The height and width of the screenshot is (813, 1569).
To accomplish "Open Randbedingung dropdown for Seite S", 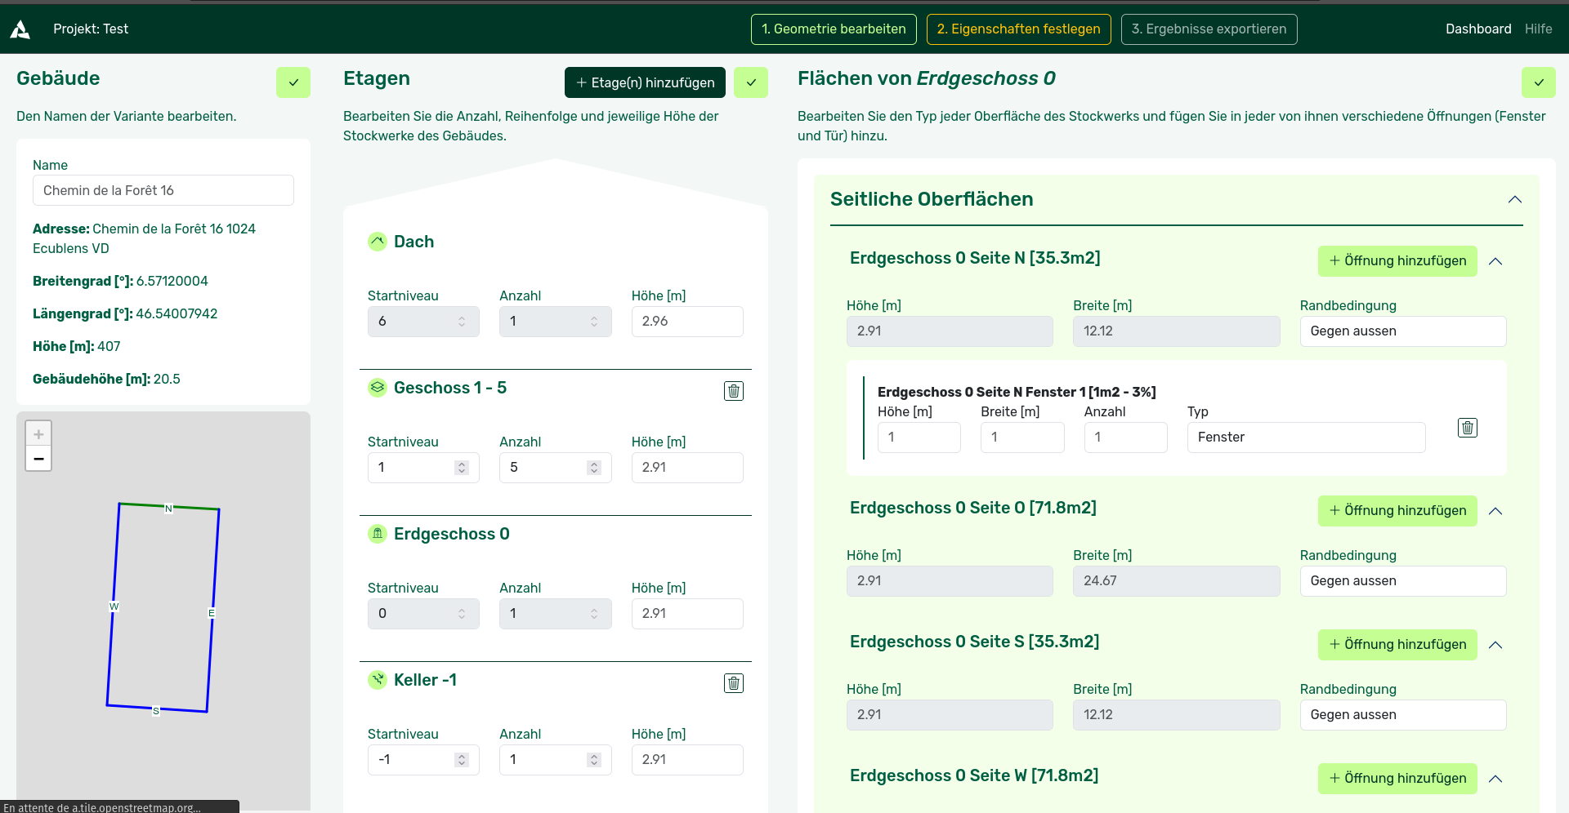I will click(x=1403, y=715).
